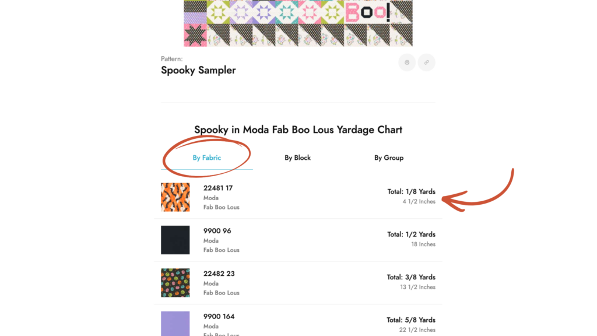Click the candy print 22482 23 swatch
This screenshot has height=336, width=597.
[175, 283]
